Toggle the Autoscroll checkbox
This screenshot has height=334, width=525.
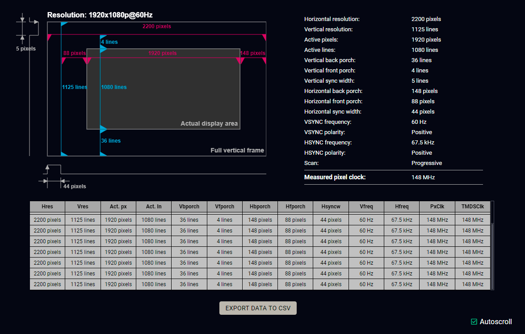474,321
